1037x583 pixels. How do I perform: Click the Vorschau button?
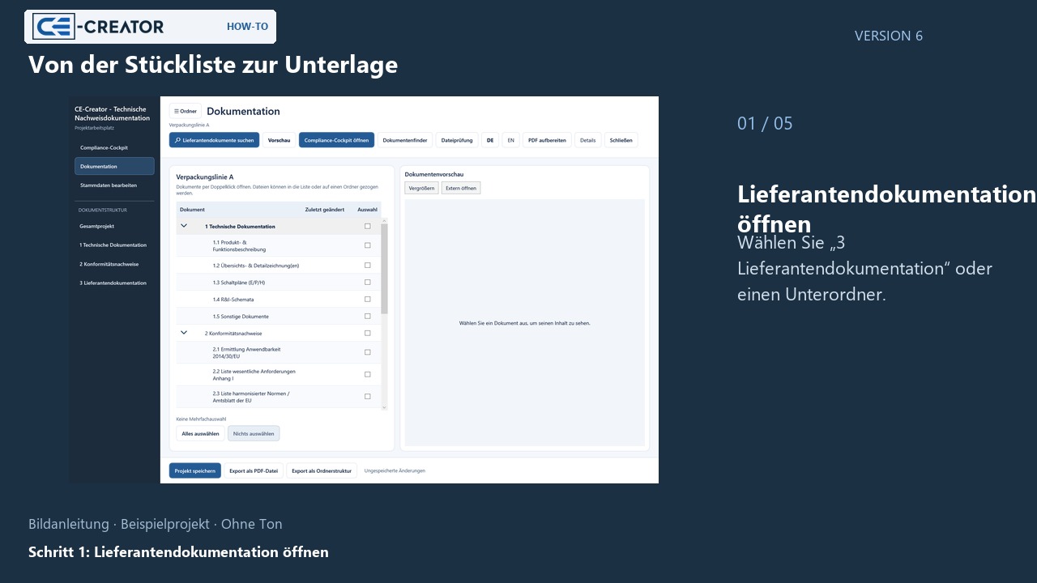(280, 140)
